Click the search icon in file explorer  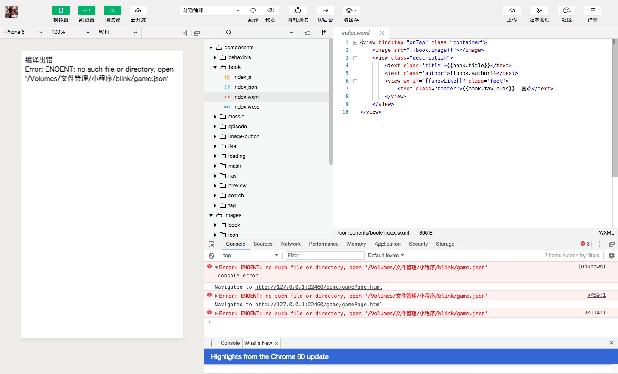click(229, 33)
